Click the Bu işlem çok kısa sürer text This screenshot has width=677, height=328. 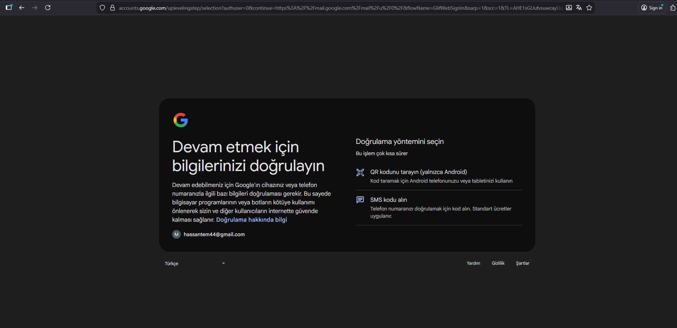point(382,153)
